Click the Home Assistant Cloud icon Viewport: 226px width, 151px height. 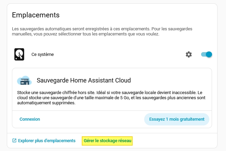24,81
